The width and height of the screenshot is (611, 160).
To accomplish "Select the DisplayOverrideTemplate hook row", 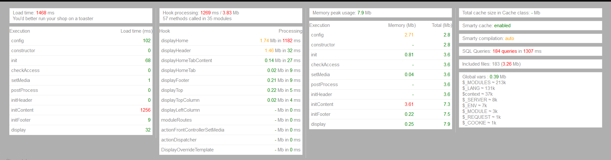I will click(x=231, y=150).
